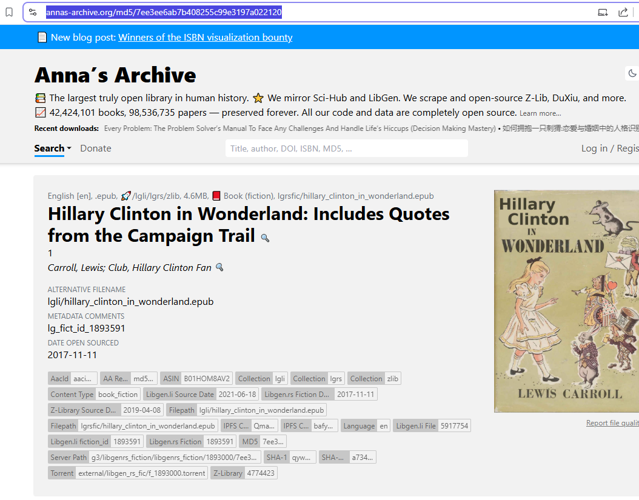639x500 pixels.
Task: Expand the Search dropdown menu
Action: pyautogui.click(x=53, y=148)
